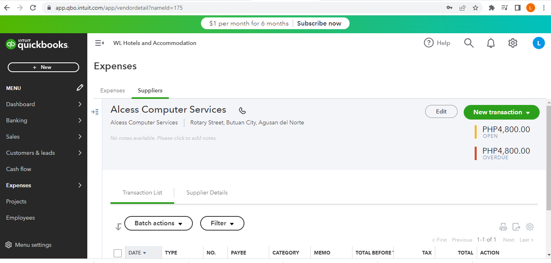Screen dimensions: 551x263
Task: Open the notifications bell
Action: [491, 43]
